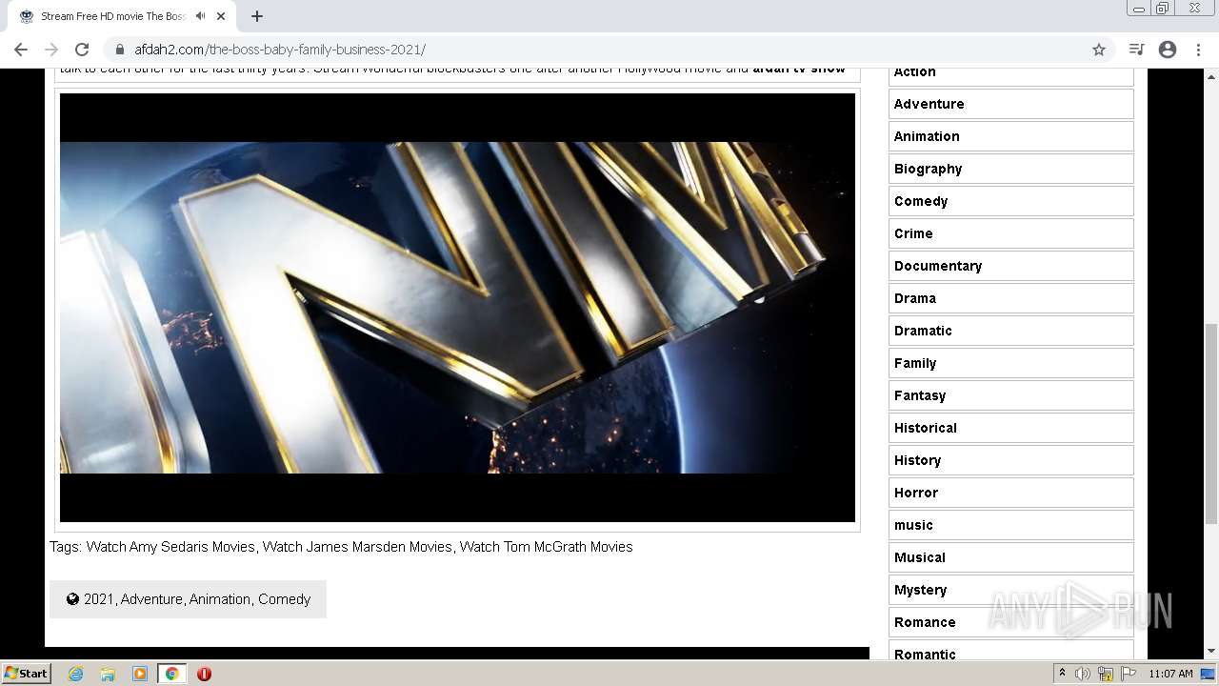Open Chrome's three-dot menu
This screenshot has height=686, width=1219.
point(1198,50)
